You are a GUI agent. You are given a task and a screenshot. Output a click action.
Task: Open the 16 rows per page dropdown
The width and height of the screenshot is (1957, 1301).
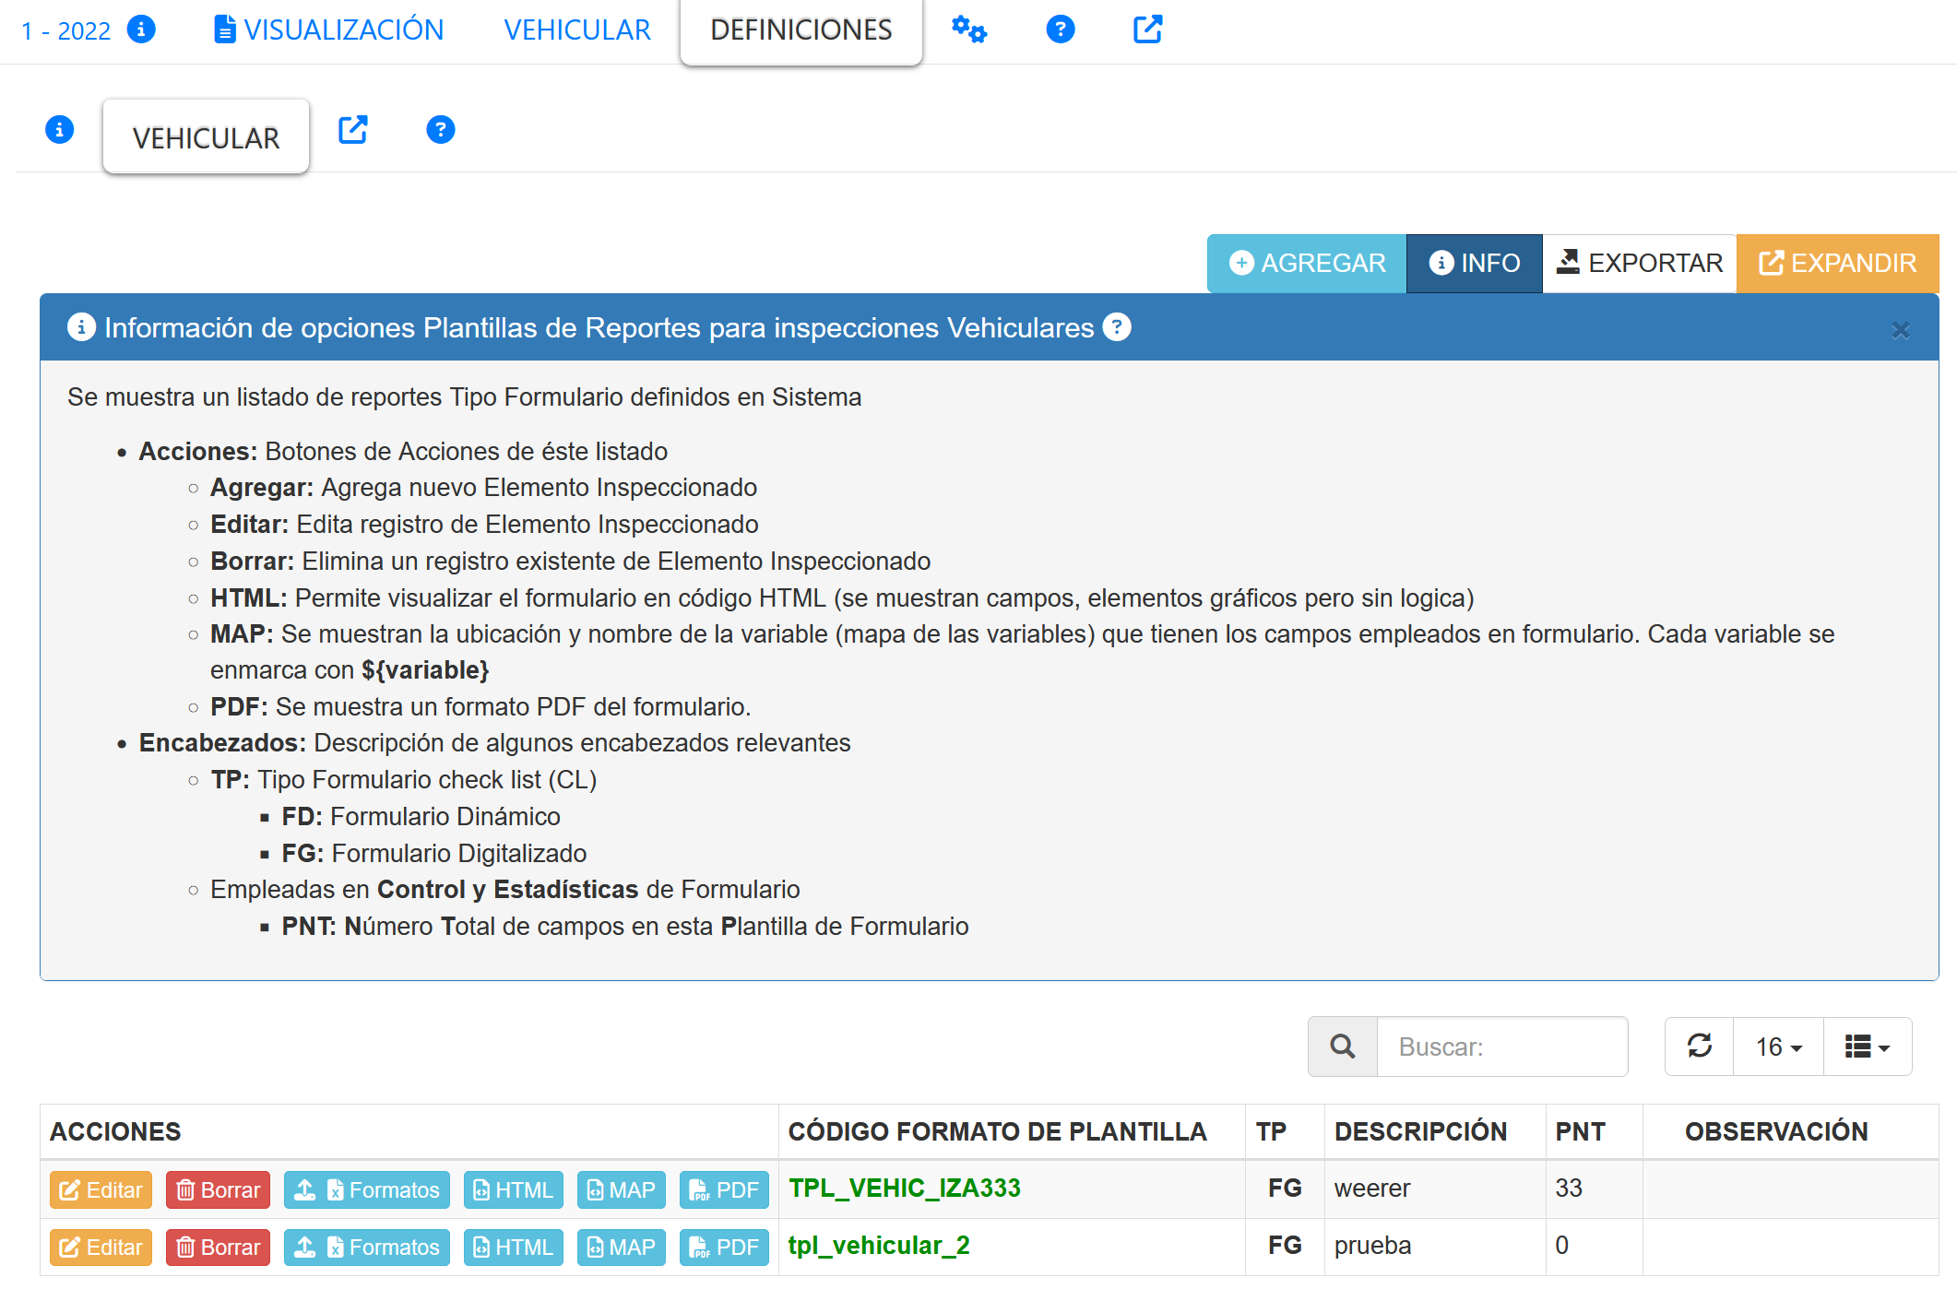1778,1047
